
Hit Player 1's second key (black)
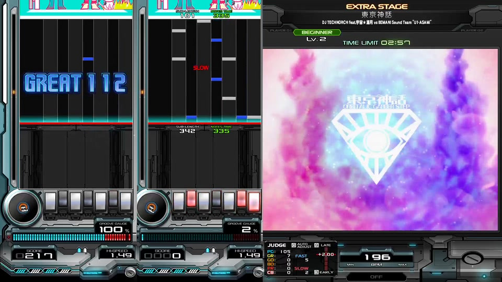pos(63,199)
